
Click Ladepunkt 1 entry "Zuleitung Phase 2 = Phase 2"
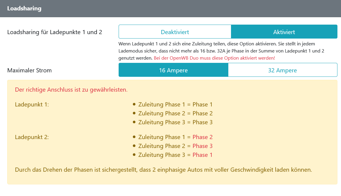click(175, 113)
